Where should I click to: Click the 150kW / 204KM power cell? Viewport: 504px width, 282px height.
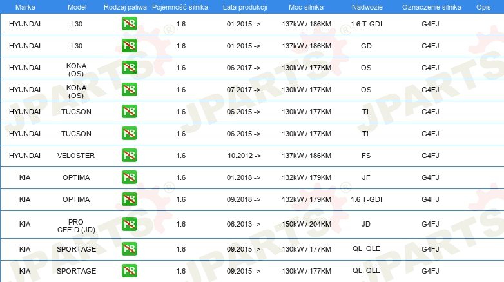(x=306, y=224)
